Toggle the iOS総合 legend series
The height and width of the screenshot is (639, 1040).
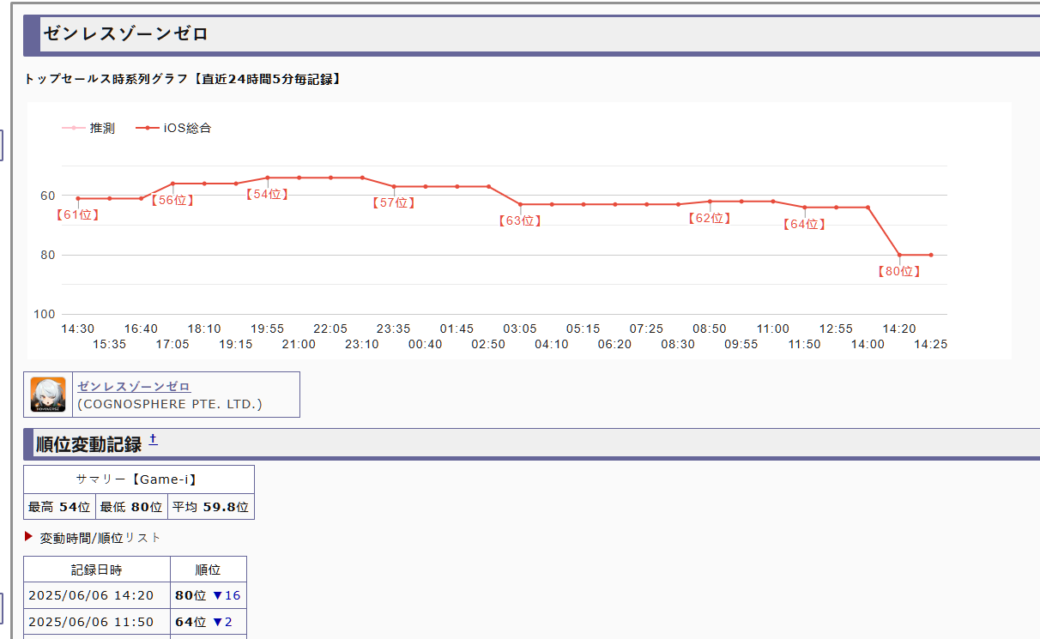pyautogui.click(x=173, y=128)
